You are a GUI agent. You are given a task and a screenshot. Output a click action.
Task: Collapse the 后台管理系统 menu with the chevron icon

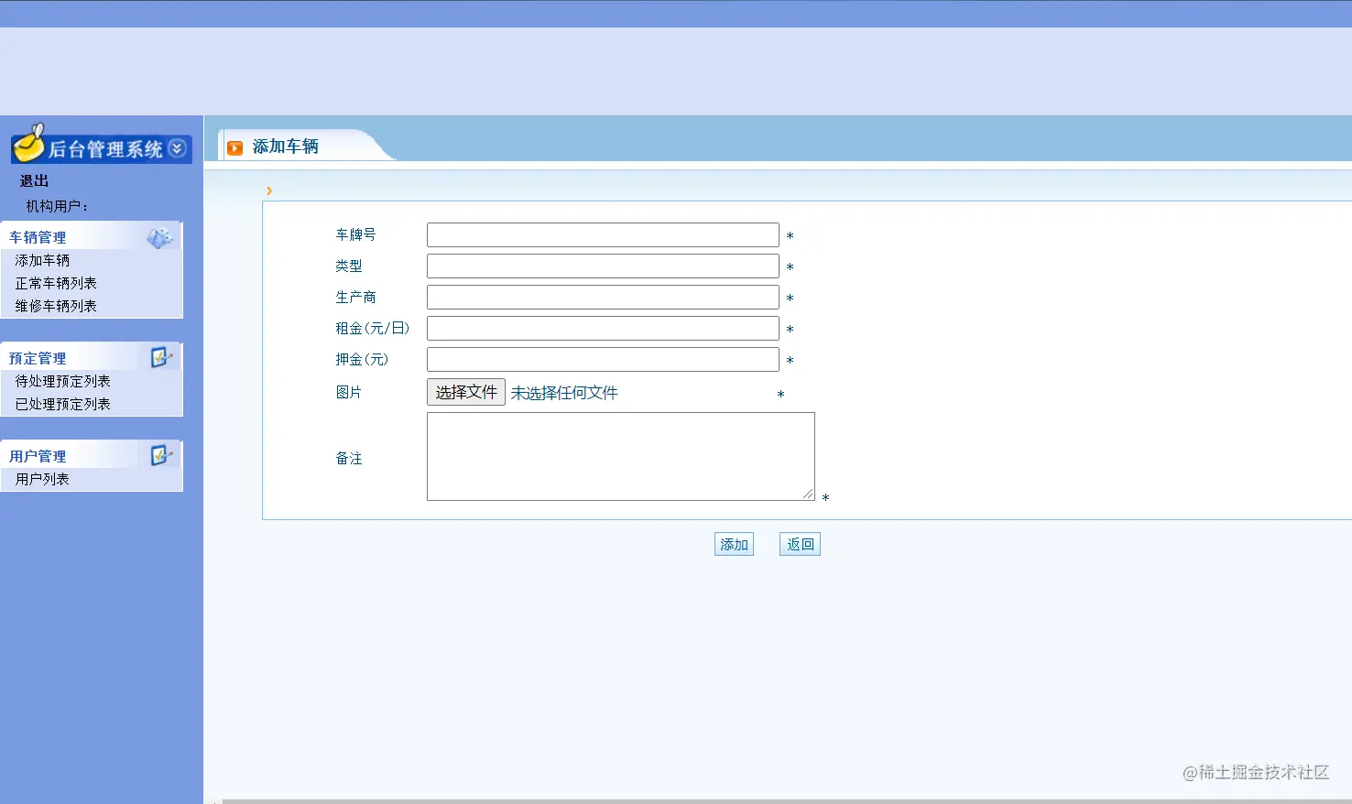coord(178,148)
